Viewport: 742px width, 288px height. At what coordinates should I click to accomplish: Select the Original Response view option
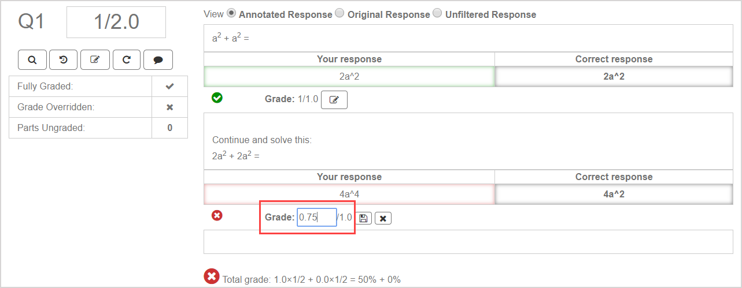click(x=339, y=13)
